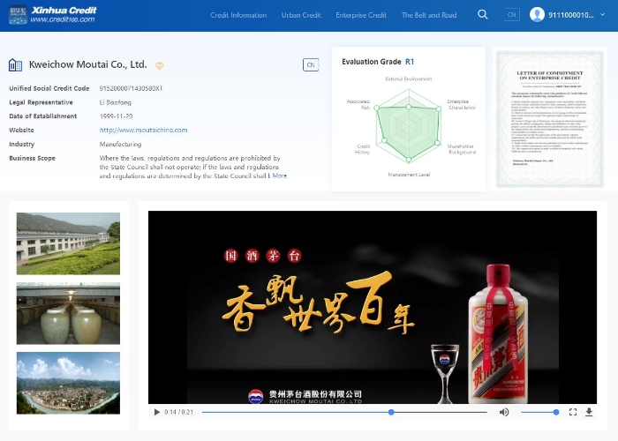The height and width of the screenshot is (441, 618).
Task: Open the search magnifier icon
Action: click(482, 15)
